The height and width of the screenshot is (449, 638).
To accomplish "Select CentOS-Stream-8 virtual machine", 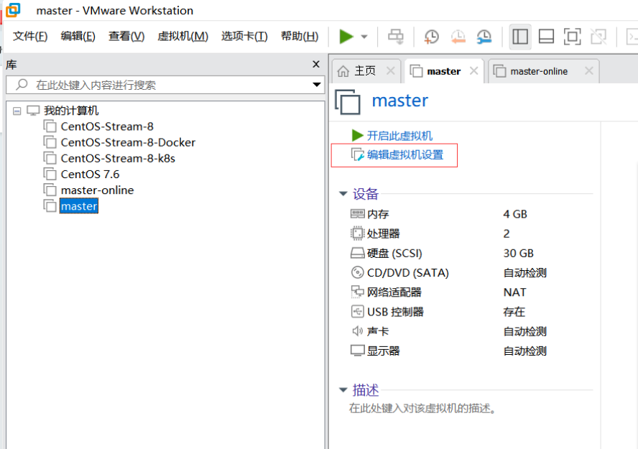I will [x=107, y=126].
